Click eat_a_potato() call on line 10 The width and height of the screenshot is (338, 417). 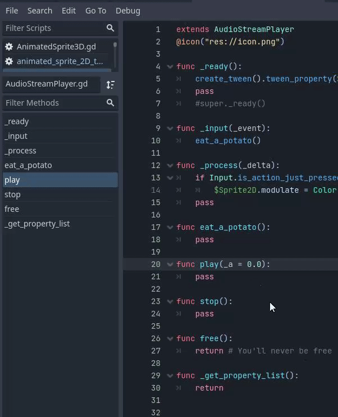[x=228, y=140]
